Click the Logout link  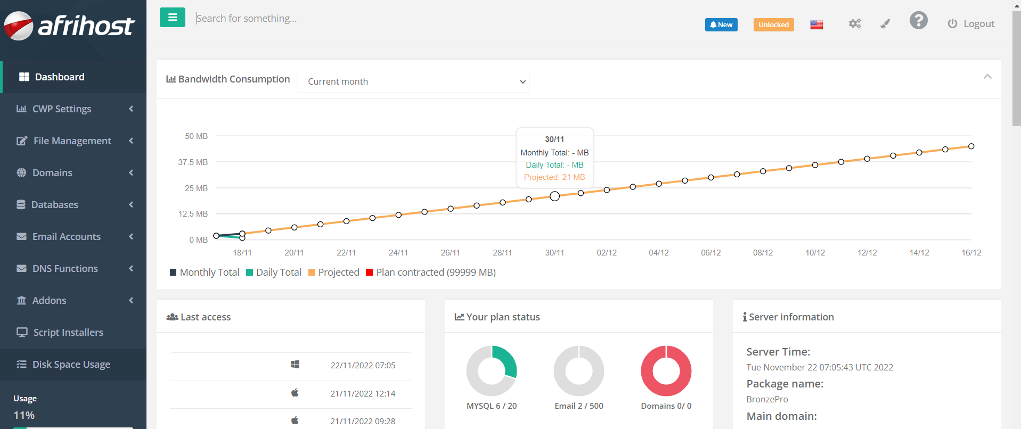point(971,24)
